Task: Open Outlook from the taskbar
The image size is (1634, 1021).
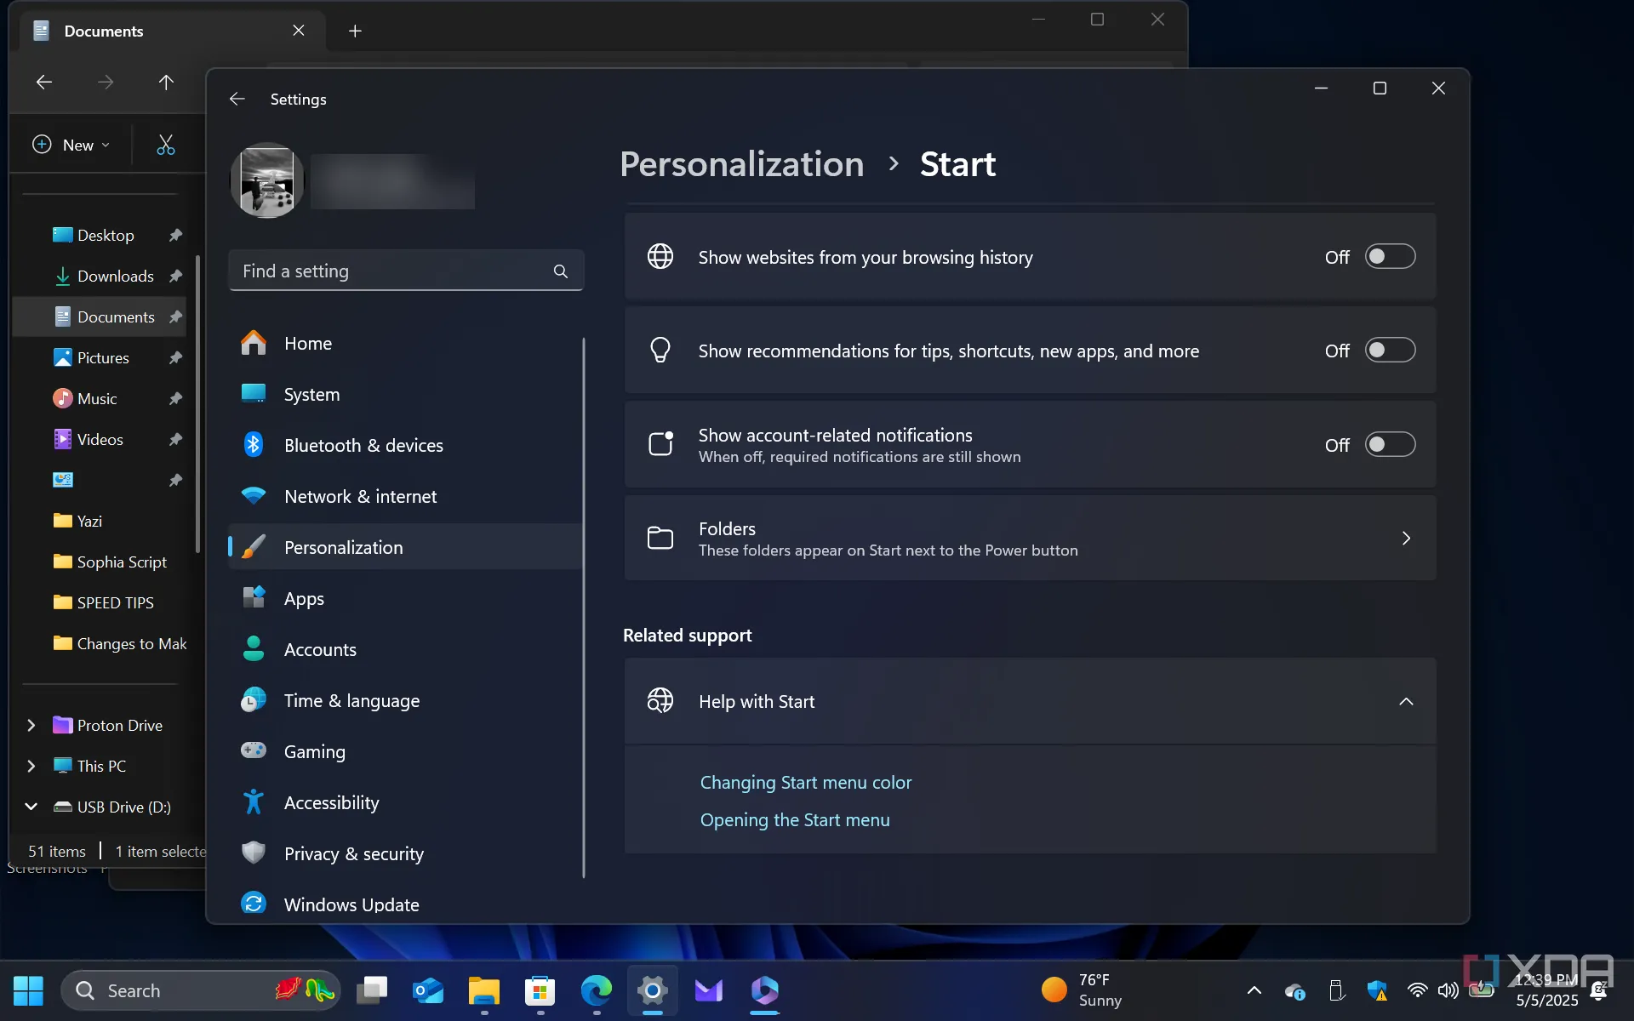Action: (x=428, y=990)
